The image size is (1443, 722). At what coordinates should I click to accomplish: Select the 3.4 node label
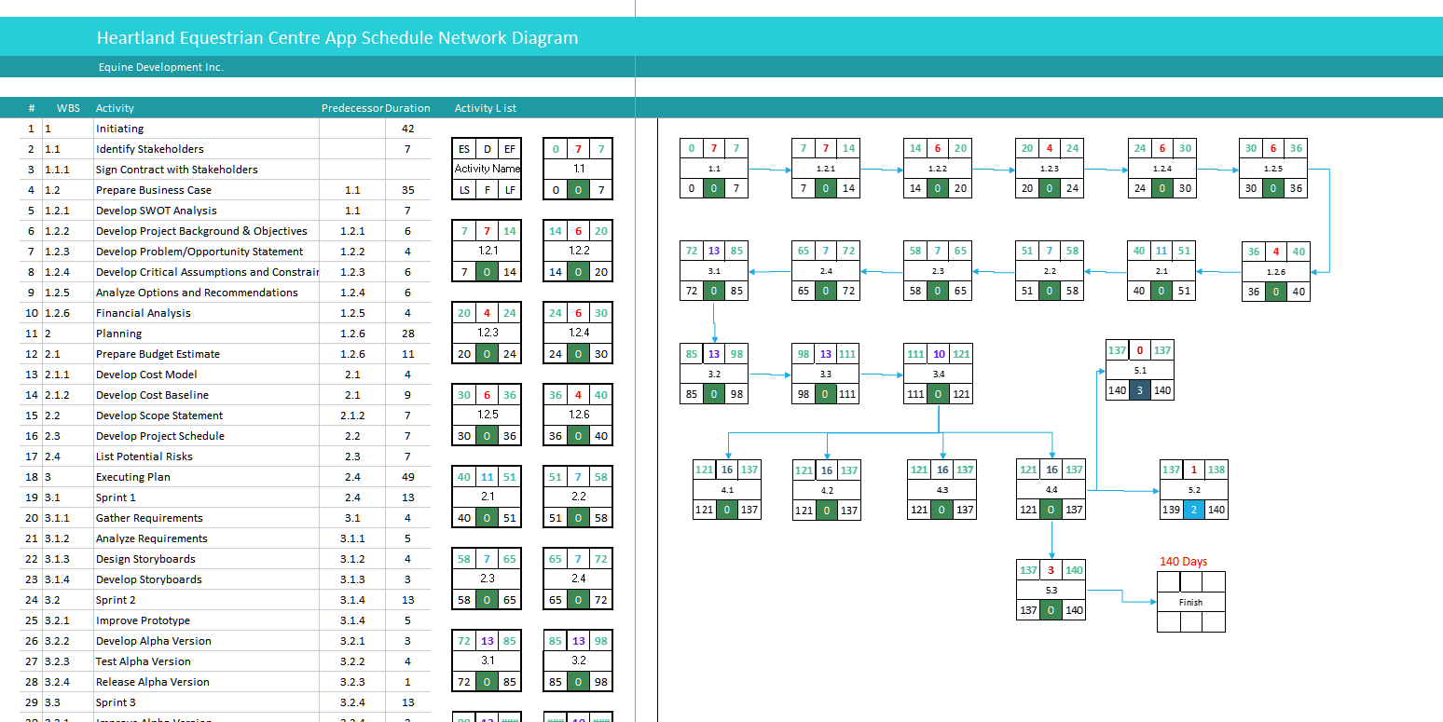coord(938,374)
